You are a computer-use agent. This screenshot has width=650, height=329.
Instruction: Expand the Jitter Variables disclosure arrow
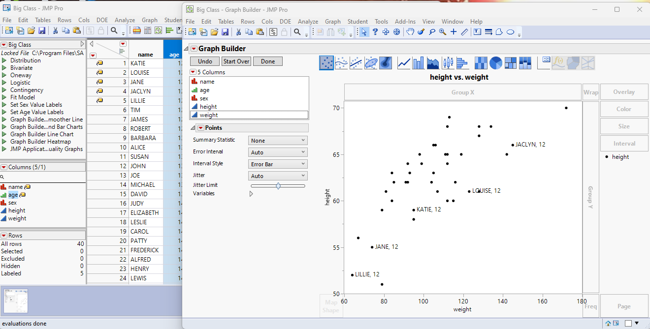pyautogui.click(x=251, y=193)
